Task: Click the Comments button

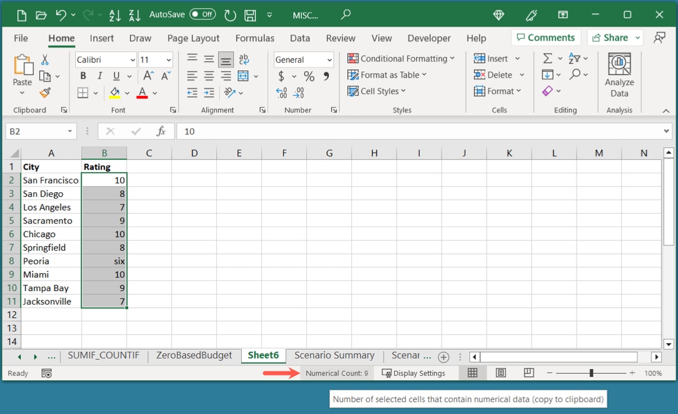Action: [x=545, y=37]
